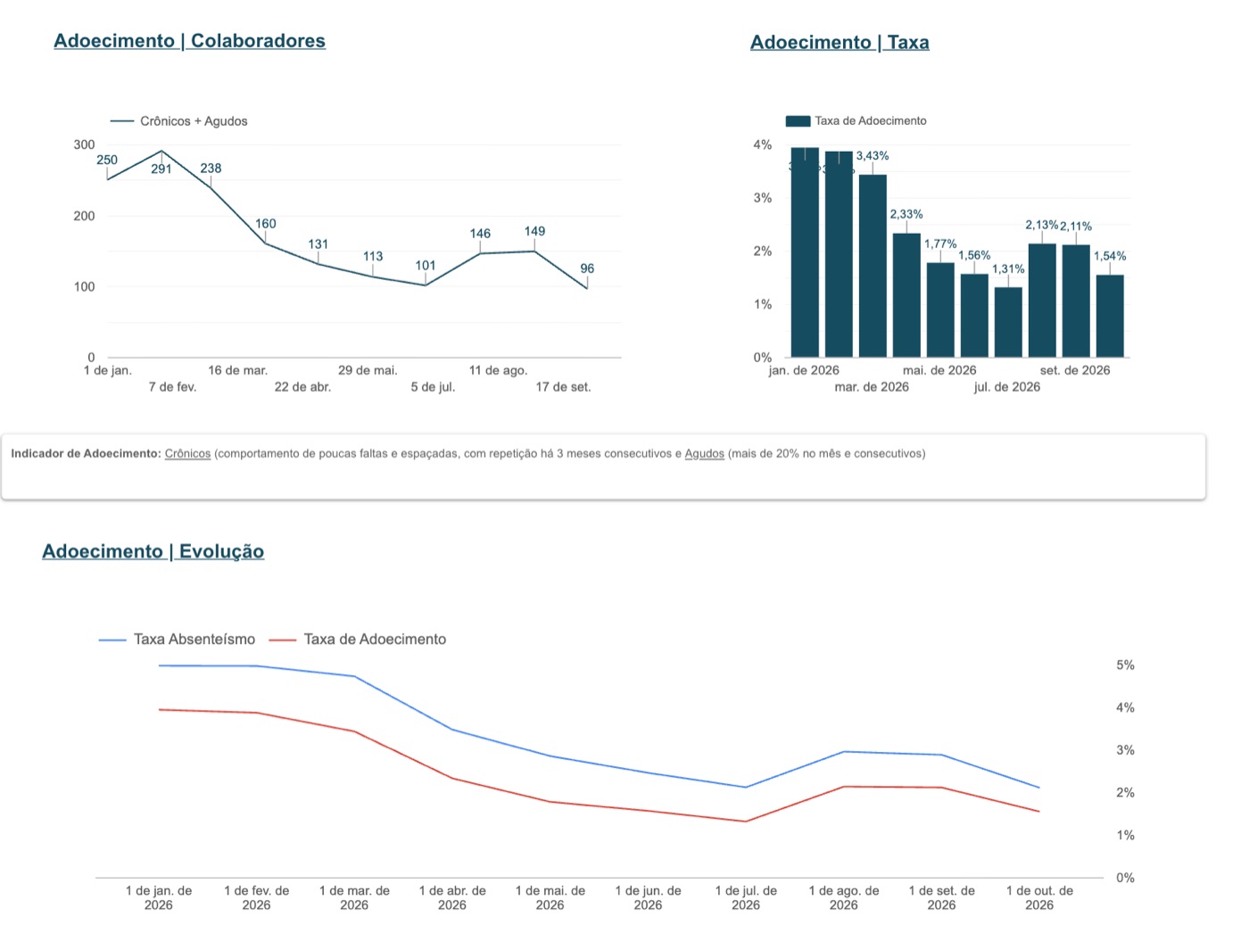Image resolution: width=1249 pixels, height=933 pixels.
Task: Click the 5% y-axis value on Evolução chart
Action: click(x=1125, y=665)
